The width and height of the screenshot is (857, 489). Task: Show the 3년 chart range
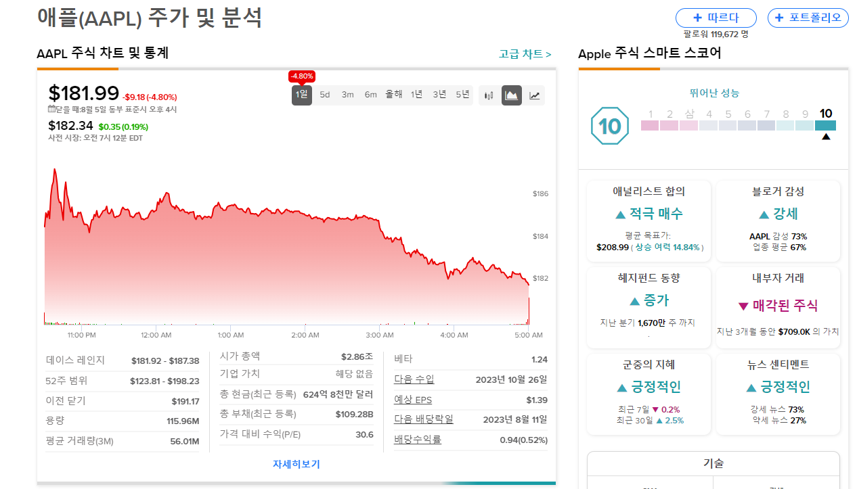[440, 95]
